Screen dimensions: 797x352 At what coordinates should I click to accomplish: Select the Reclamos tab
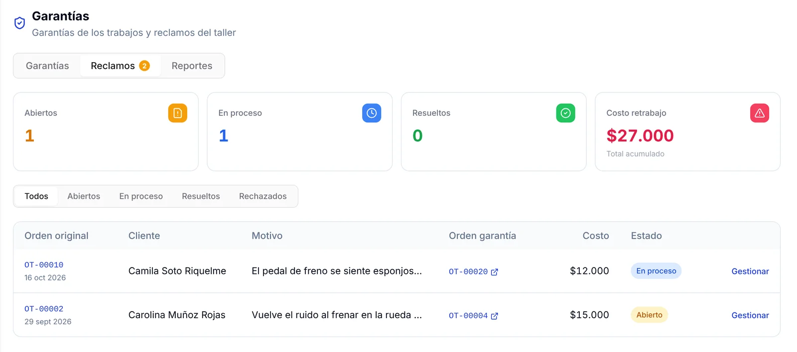(x=120, y=66)
